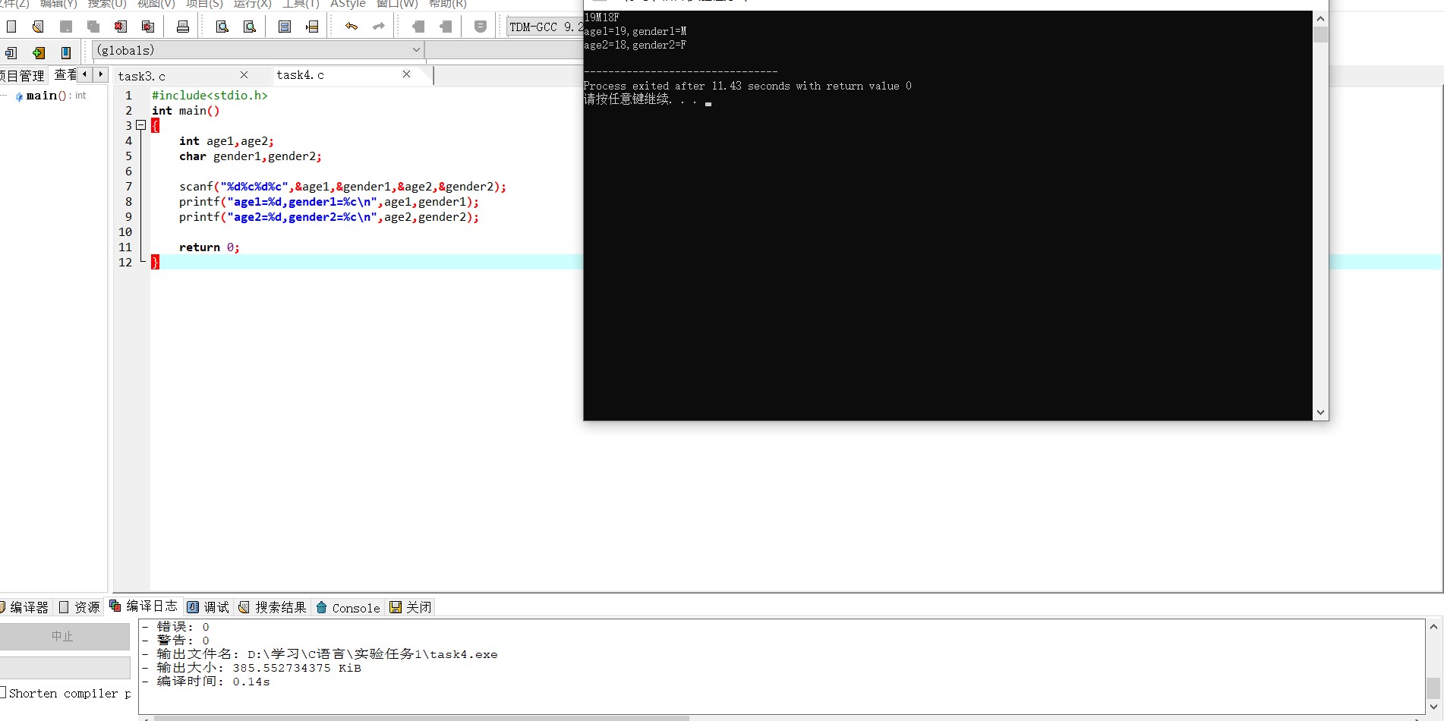Screen dimensions: 1444x721
Task: Open the TDM-GCC compiler selection dropdown
Action: 545,27
